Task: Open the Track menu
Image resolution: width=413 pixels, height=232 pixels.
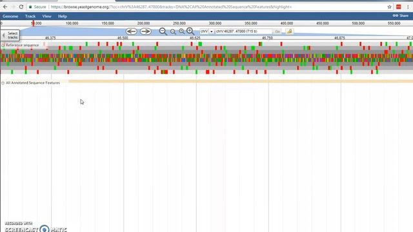Action: [30, 16]
